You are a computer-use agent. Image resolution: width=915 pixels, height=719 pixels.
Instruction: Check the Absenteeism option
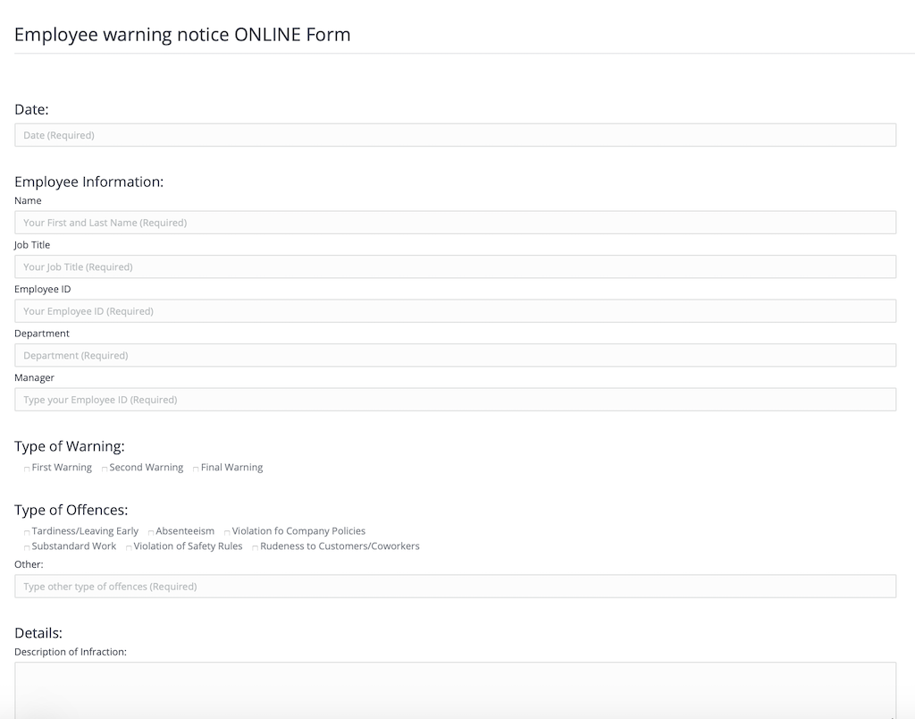click(151, 532)
